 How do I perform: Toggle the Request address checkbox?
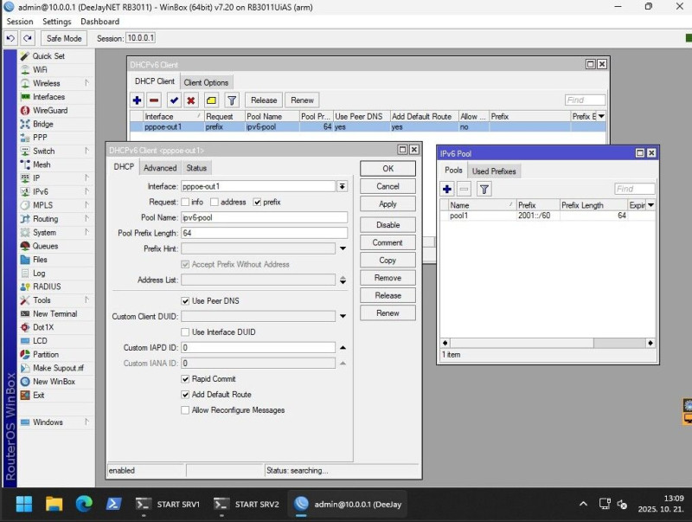[x=215, y=202]
